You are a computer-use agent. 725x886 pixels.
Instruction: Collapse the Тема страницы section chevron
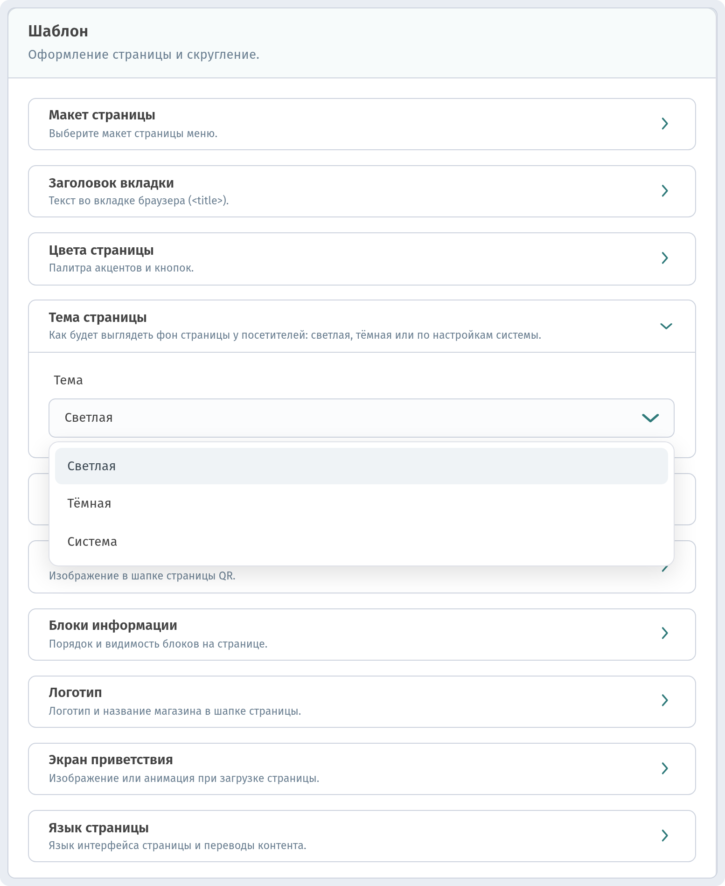point(666,326)
